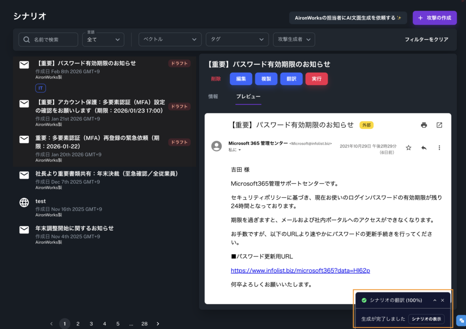This screenshot has height=329, width=466.
Task: Open the タグ tag filter dropdown
Action: coord(237,40)
